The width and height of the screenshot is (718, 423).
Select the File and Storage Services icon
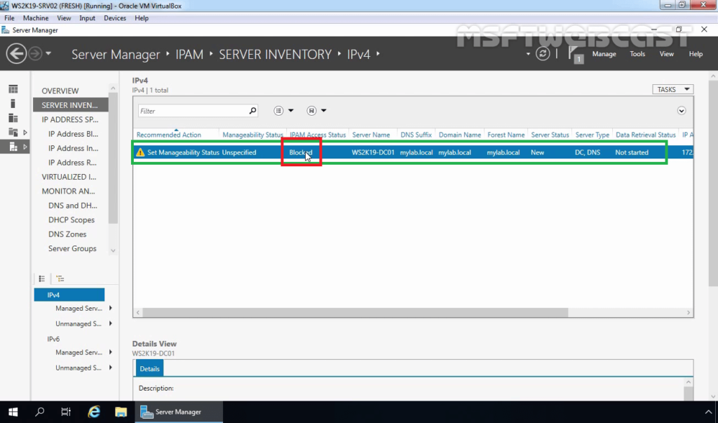[13, 133]
